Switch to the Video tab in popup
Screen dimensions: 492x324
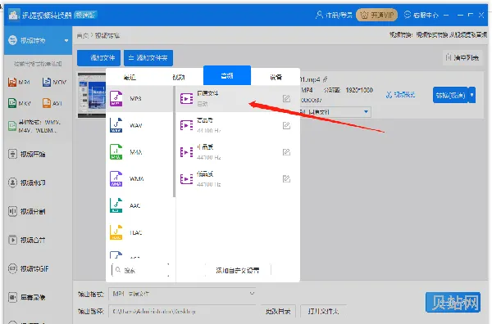(x=179, y=77)
